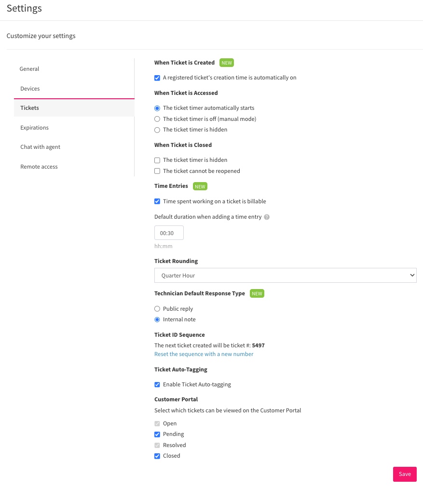Uncheck Closed tickets on Customer Portal
The width and height of the screenshot is (423, 488).
click(x=157, y=456)
